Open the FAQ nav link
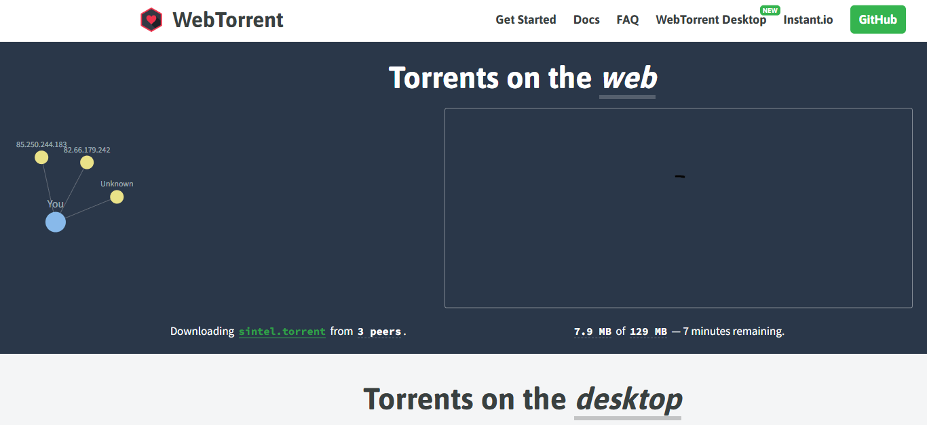927x425 pixels. click(x=627, y=20)
